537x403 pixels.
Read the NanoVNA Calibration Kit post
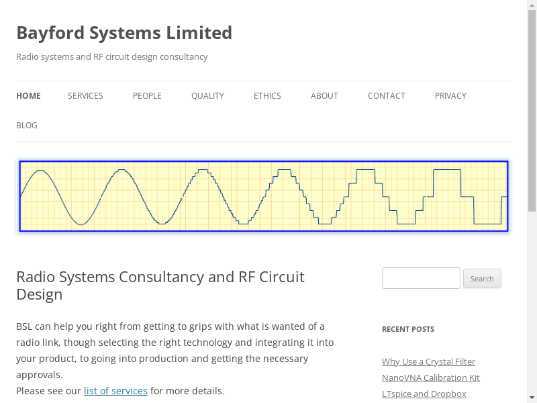[x=430, y=377]
